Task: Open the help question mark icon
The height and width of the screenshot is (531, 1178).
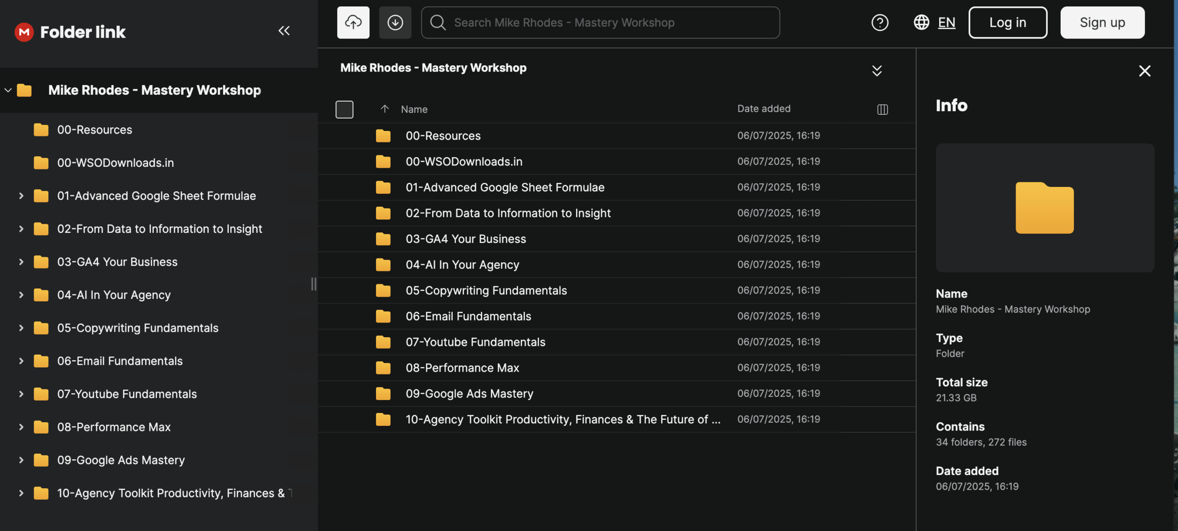Action: [x=879, y=23]
